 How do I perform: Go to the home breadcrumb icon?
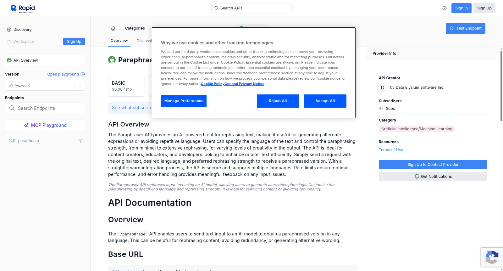coord(113,28)
